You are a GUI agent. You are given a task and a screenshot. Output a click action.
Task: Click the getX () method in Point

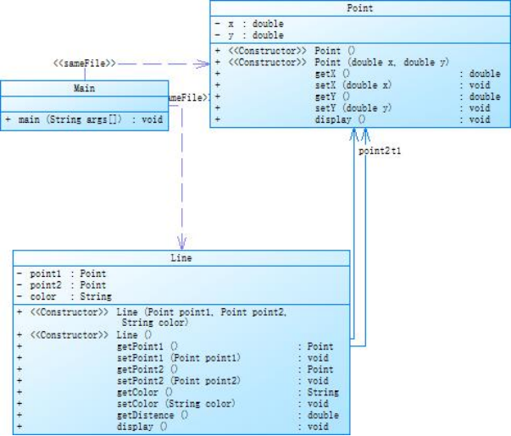tap(358, 74)
